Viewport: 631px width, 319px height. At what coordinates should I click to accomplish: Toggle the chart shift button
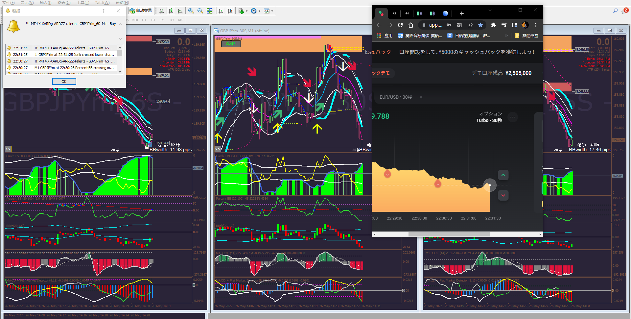[230, 11]
